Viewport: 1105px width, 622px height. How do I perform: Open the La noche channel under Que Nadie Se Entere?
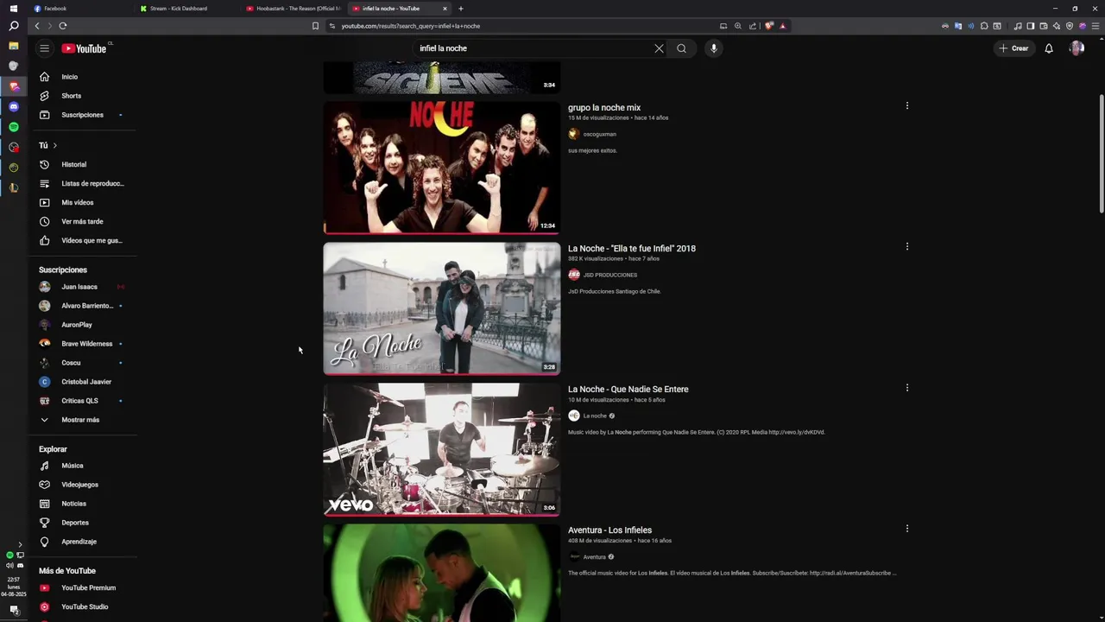click(595, 416)
